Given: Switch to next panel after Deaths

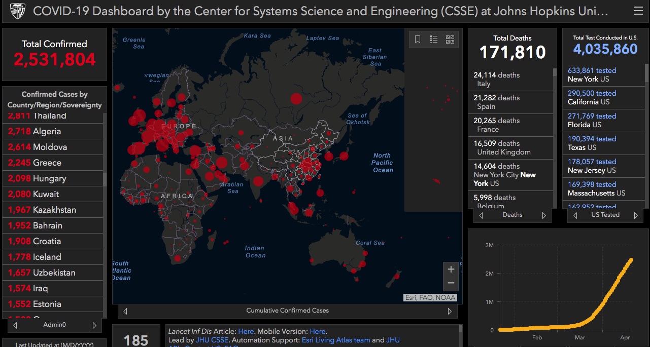Looking at the screenshot, I should [x=544, y=215].
